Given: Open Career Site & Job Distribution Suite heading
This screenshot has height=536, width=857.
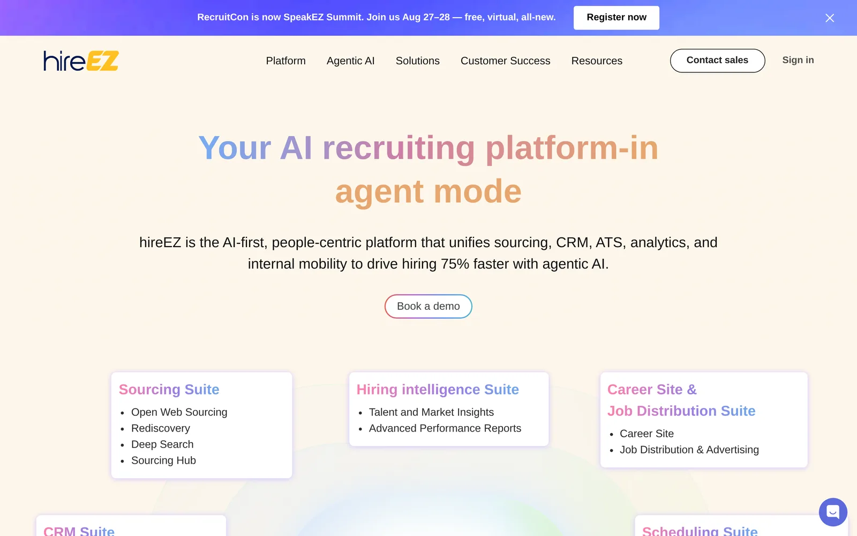Looking at the screenshot, I should [681, 400].
